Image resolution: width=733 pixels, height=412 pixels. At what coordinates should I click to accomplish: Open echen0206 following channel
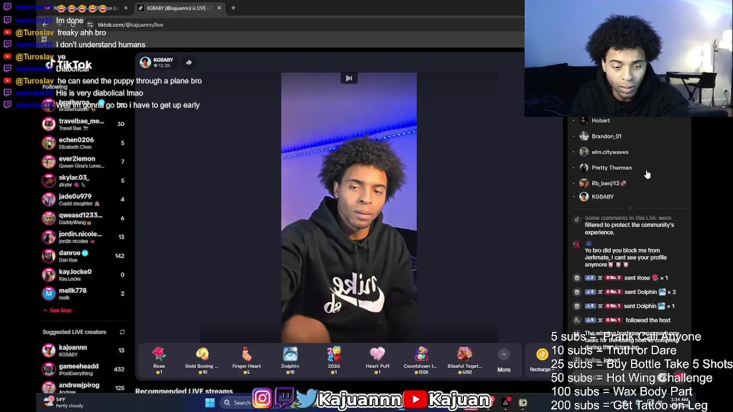tap(84, 143)
